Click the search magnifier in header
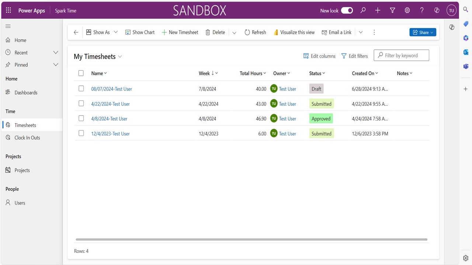The image size is (472, 265). pos(363,10)
